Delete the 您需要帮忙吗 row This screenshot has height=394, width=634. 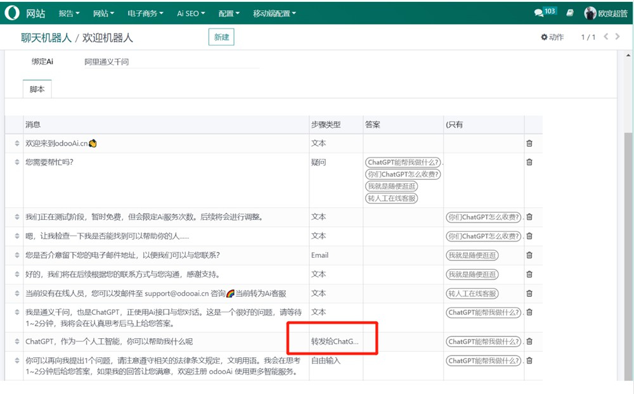point(529,162)
